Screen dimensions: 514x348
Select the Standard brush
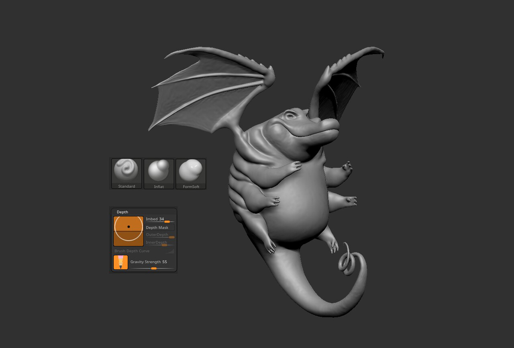pos(126,173)
